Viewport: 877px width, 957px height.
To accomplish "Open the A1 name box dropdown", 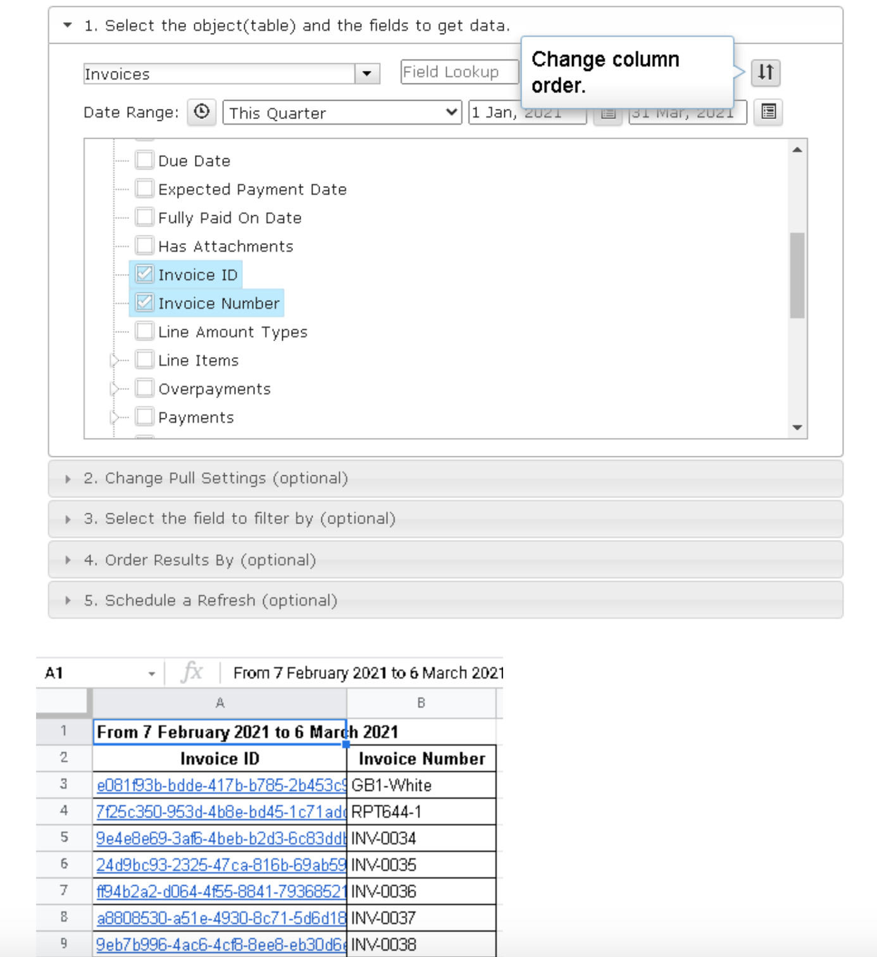I will [152, 674].
